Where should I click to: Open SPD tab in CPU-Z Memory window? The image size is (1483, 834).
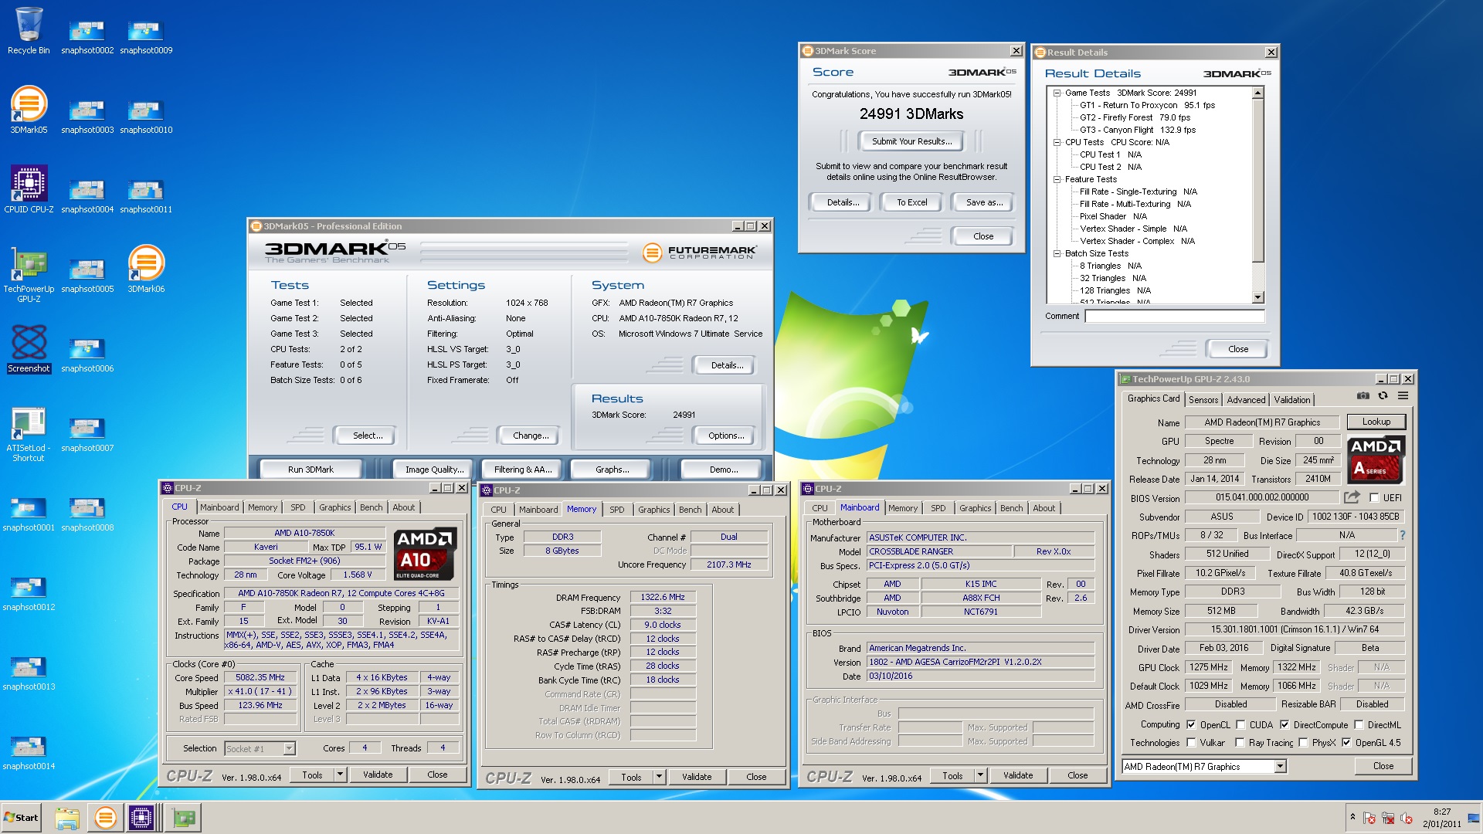tap(616, 510)
